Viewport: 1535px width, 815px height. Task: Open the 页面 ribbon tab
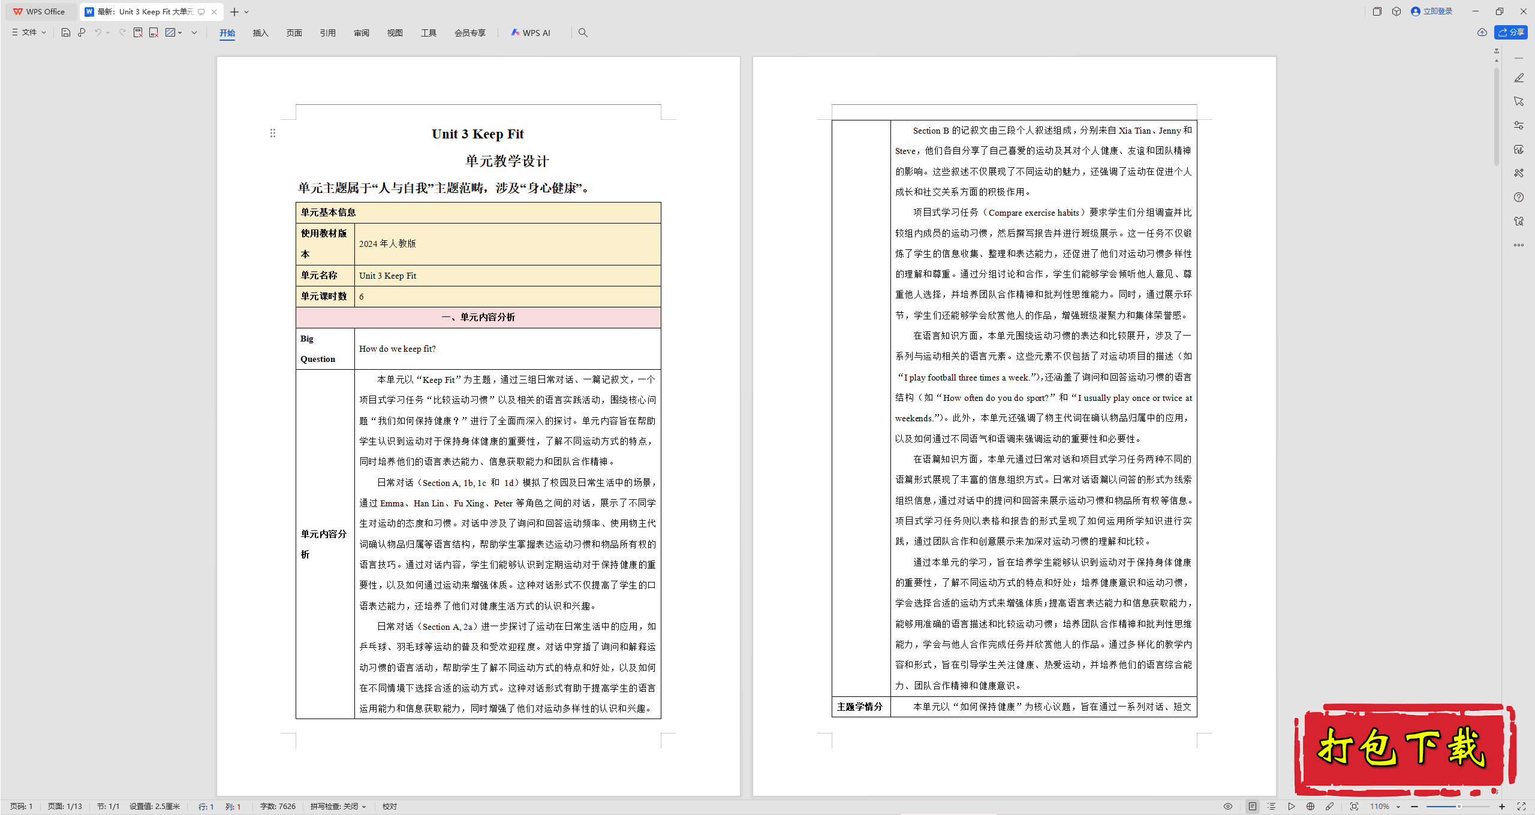point(294,33)
